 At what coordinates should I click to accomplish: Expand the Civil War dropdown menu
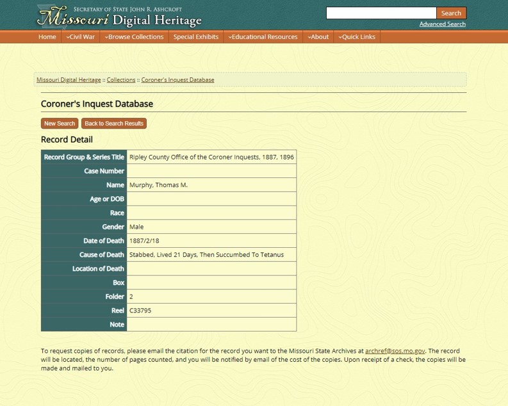click(x=80, y=37)
